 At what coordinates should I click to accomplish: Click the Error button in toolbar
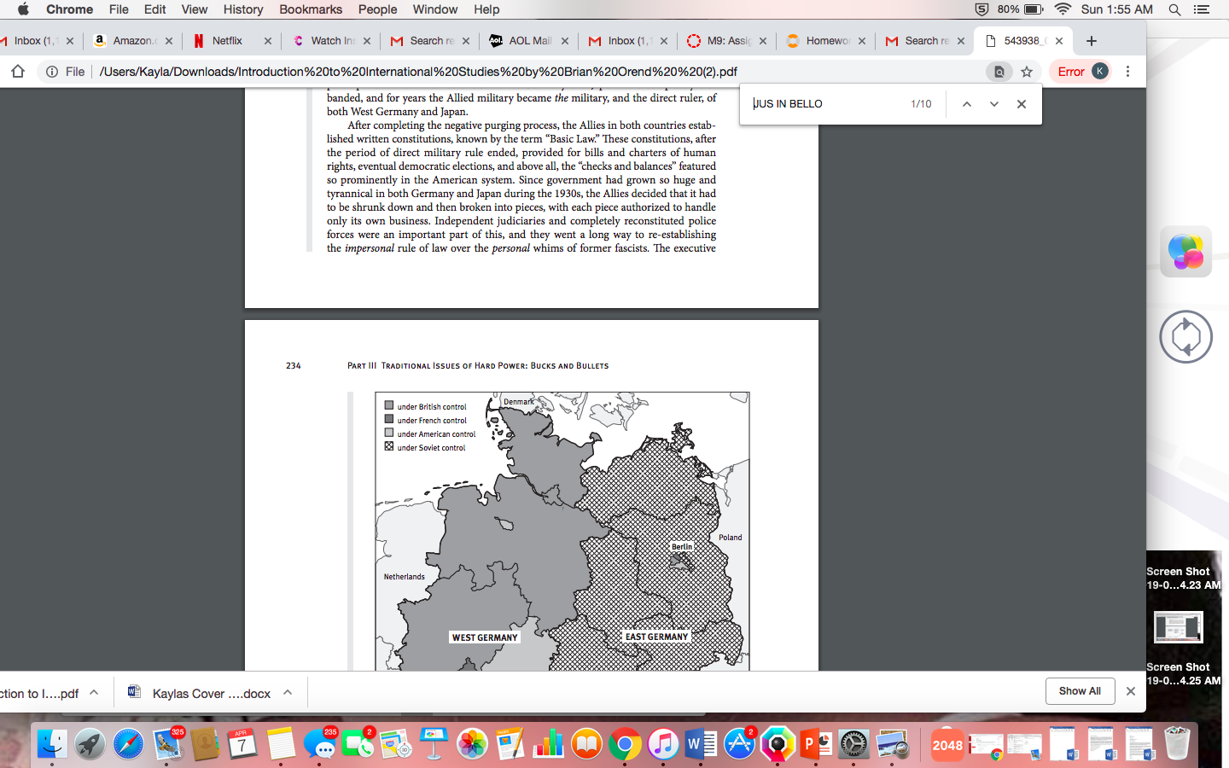1071,72
